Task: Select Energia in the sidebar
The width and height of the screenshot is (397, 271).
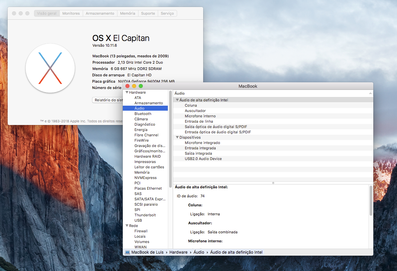Action: [141, 130]
